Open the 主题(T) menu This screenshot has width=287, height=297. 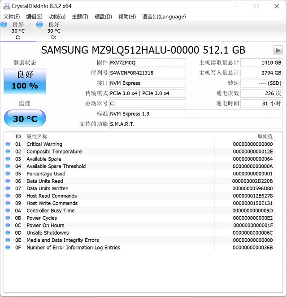point(80,17)
